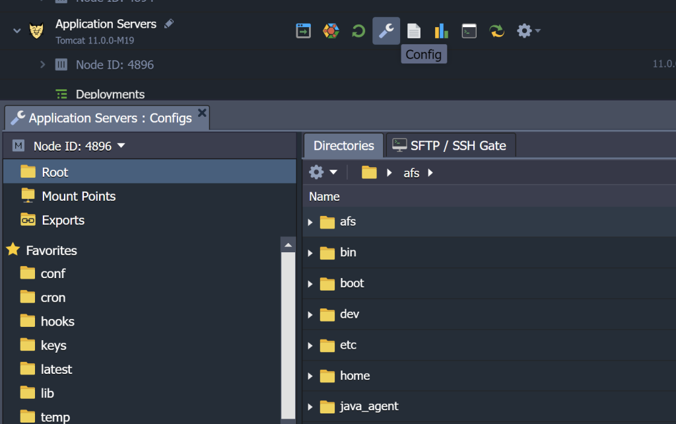The image size is (676, 424).
Task: Open Web SSH terminal icon
Action: (x=469, y=31)
